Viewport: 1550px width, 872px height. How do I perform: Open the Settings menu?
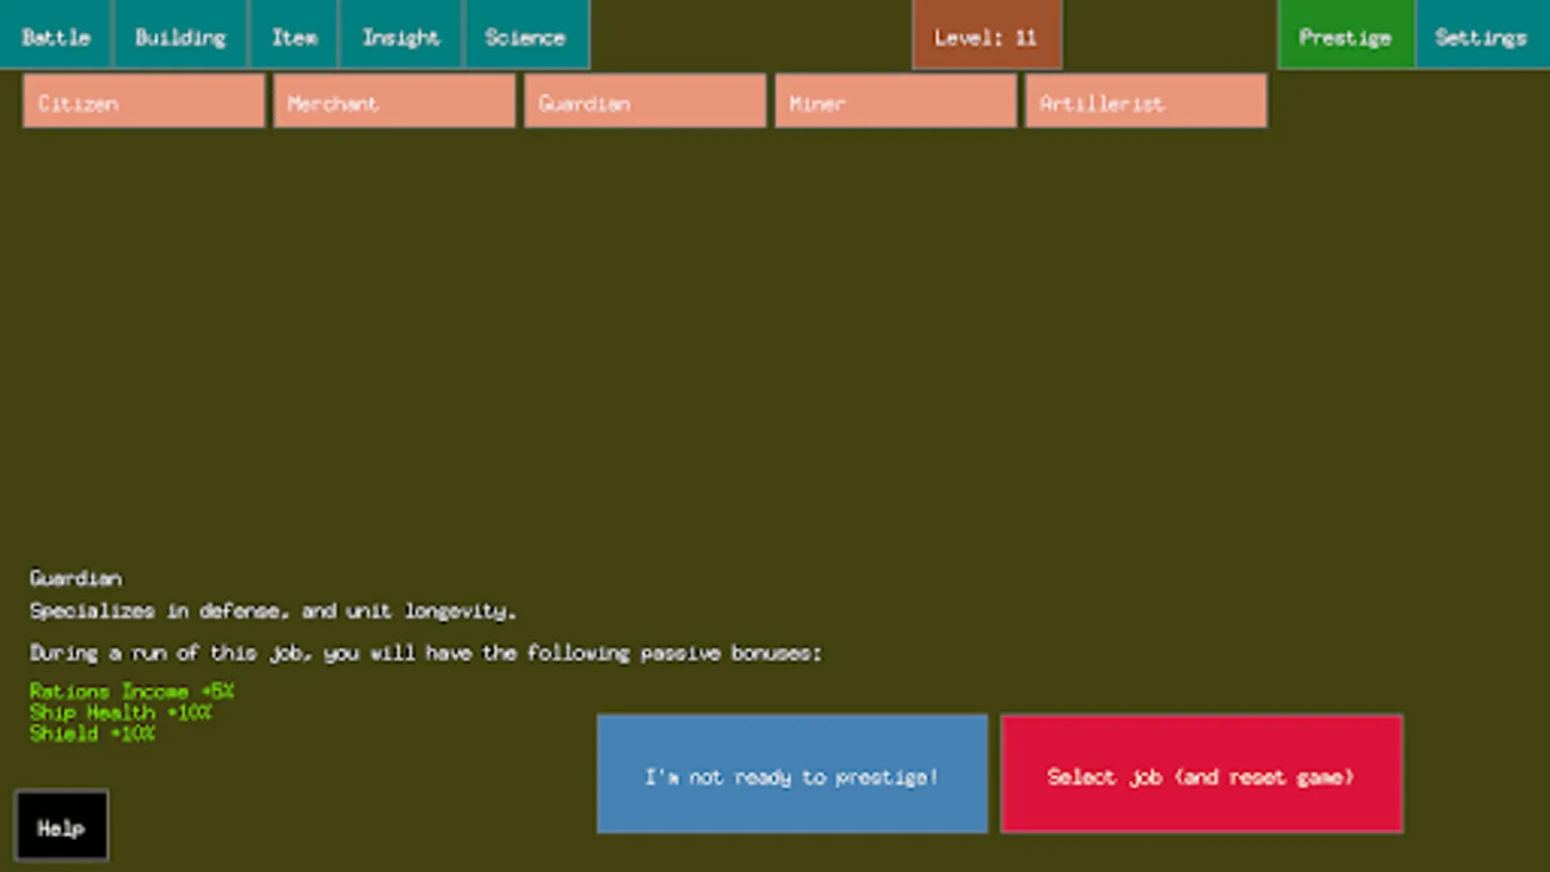1482,35
